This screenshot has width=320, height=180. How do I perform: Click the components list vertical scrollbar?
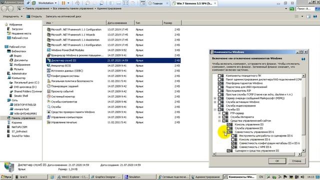[303, 113]
